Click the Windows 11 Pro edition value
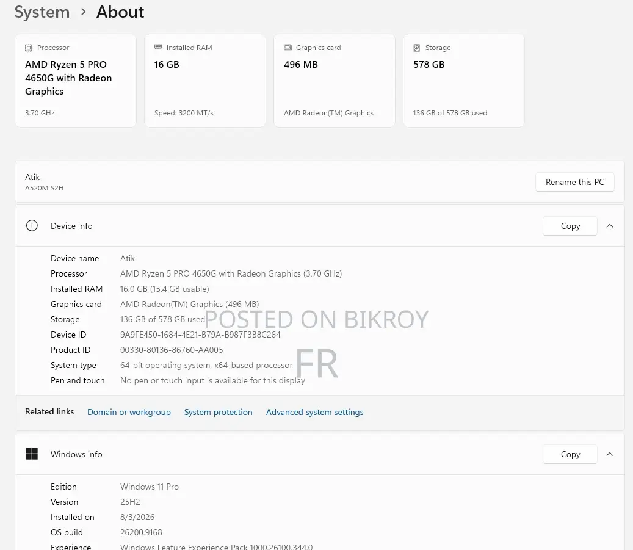Viewport: 633px width, 550px height. pos(150,487)
